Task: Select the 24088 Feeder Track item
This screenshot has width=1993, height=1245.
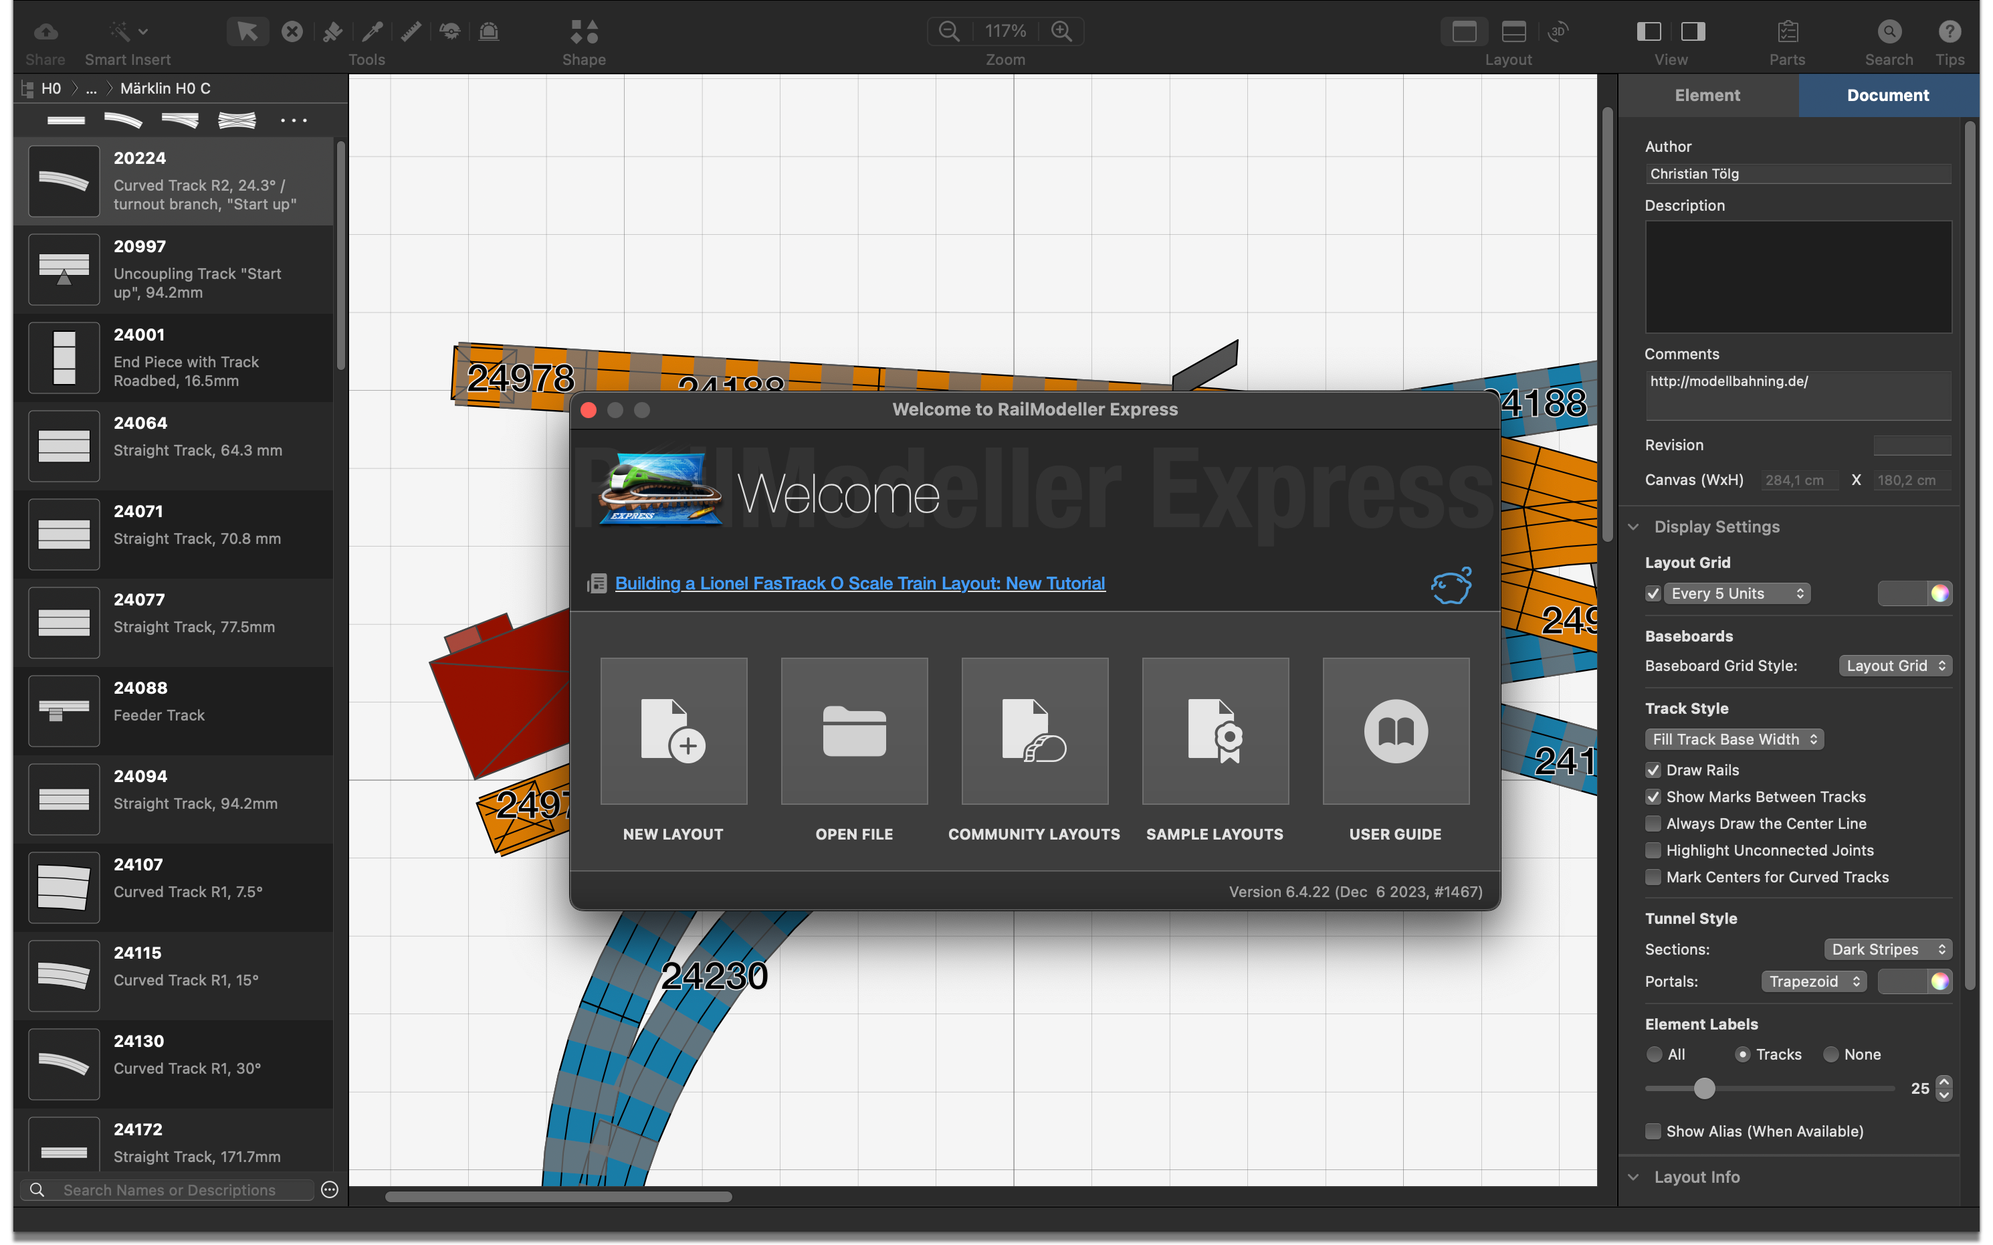Action: tap(173, 710)
